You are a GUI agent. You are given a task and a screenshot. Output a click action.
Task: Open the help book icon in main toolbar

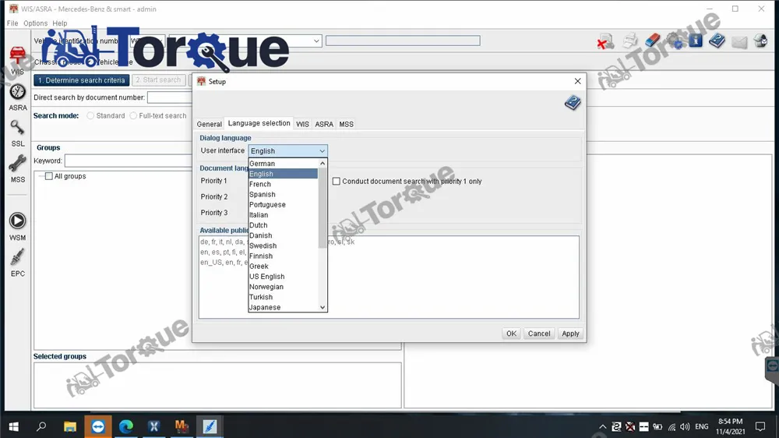(x=717, y=41)
